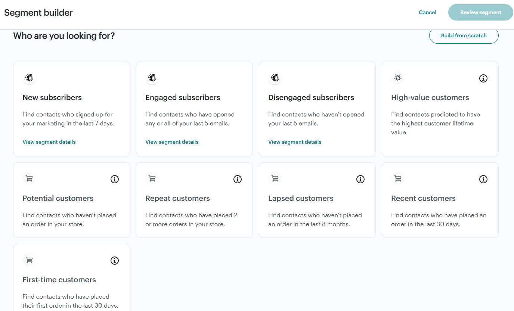The width and height of the screenshot is (514, 311).
Task: View segment details for New subscribers
Action: coord(49,142)
